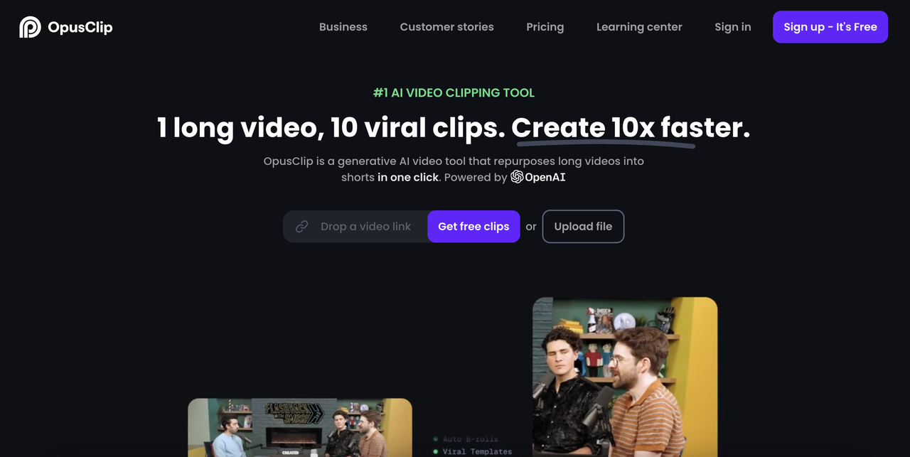
Task: Click the 'Viral Templates' feature label
Action: click(477, 451)
